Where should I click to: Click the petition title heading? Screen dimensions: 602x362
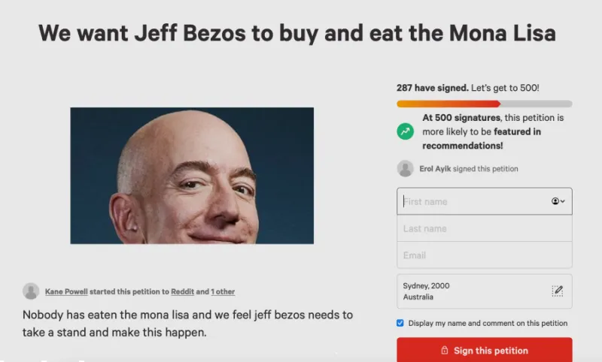[x=297, y=33]
